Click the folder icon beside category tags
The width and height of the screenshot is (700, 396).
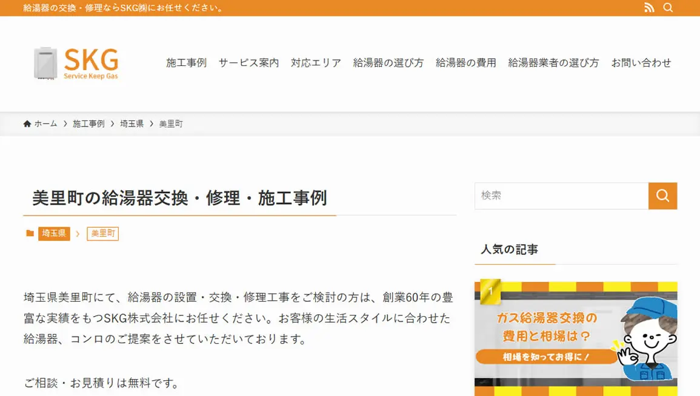pos(30,233)
